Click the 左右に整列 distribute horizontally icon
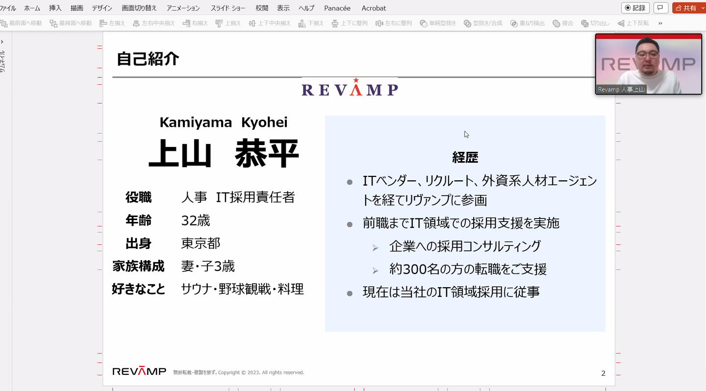This screenshot has width=706, height=391. tap(379, 23)
